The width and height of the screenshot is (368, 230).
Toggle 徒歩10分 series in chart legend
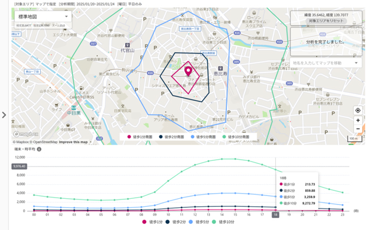click(225, 222)
